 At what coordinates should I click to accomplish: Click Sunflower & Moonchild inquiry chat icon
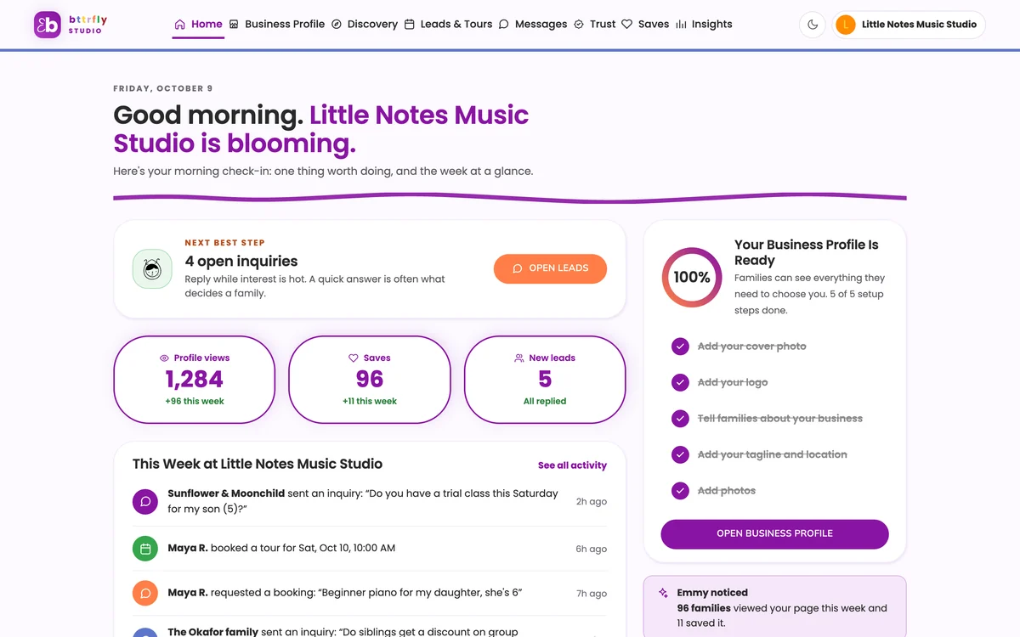click(145, 501)
